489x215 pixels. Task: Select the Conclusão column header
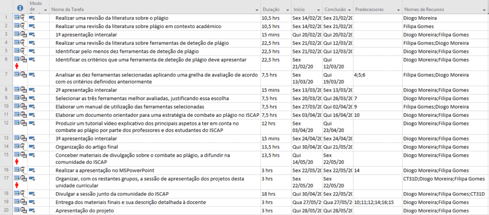click(334, 10)
